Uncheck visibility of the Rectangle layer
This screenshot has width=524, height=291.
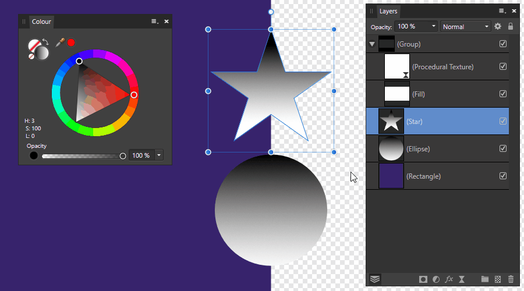(503, 176)
